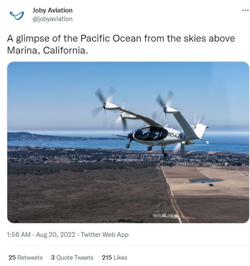Open the Joby Aviation profile avatar logo

[17, 15]
